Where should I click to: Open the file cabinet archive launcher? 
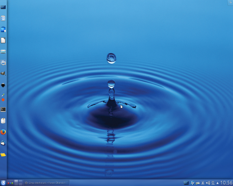pos(3,18)
